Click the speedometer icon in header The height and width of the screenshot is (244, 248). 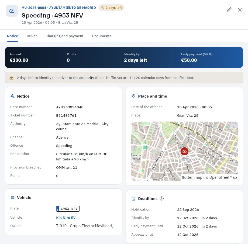click(x=12, y=11)
